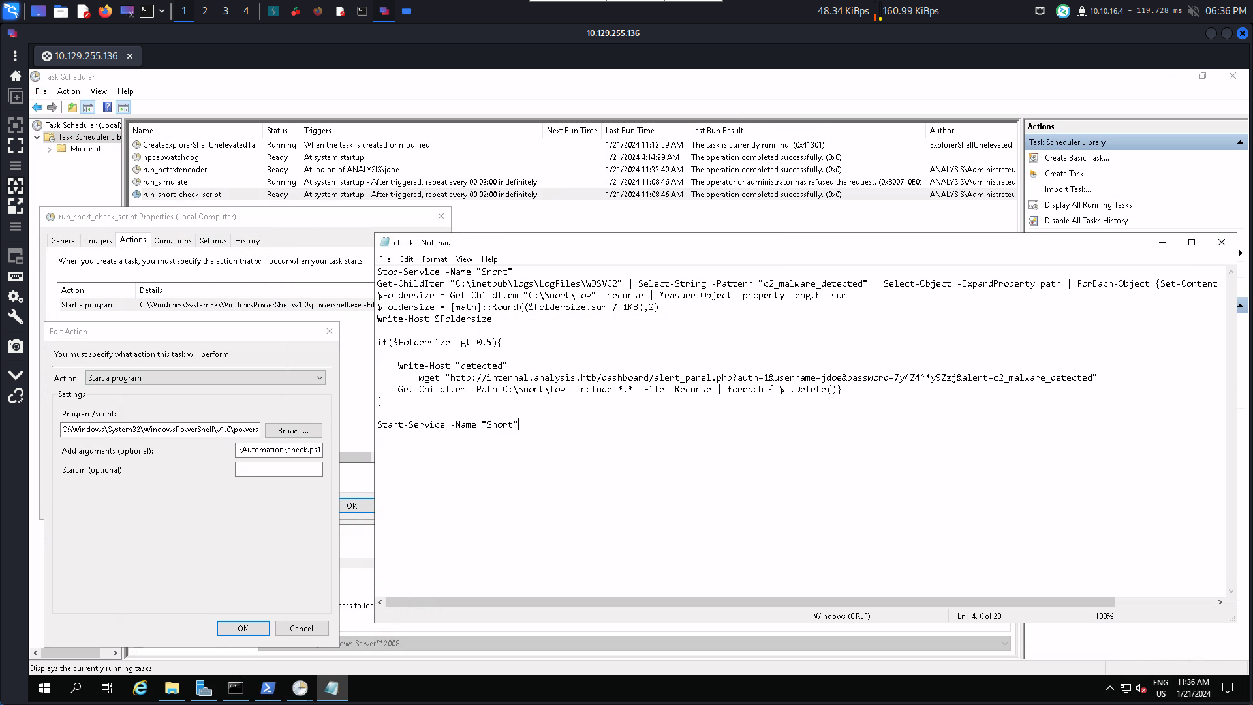Click the Show/Hide Console Tree toolbar icon

(x=88, y=108)
